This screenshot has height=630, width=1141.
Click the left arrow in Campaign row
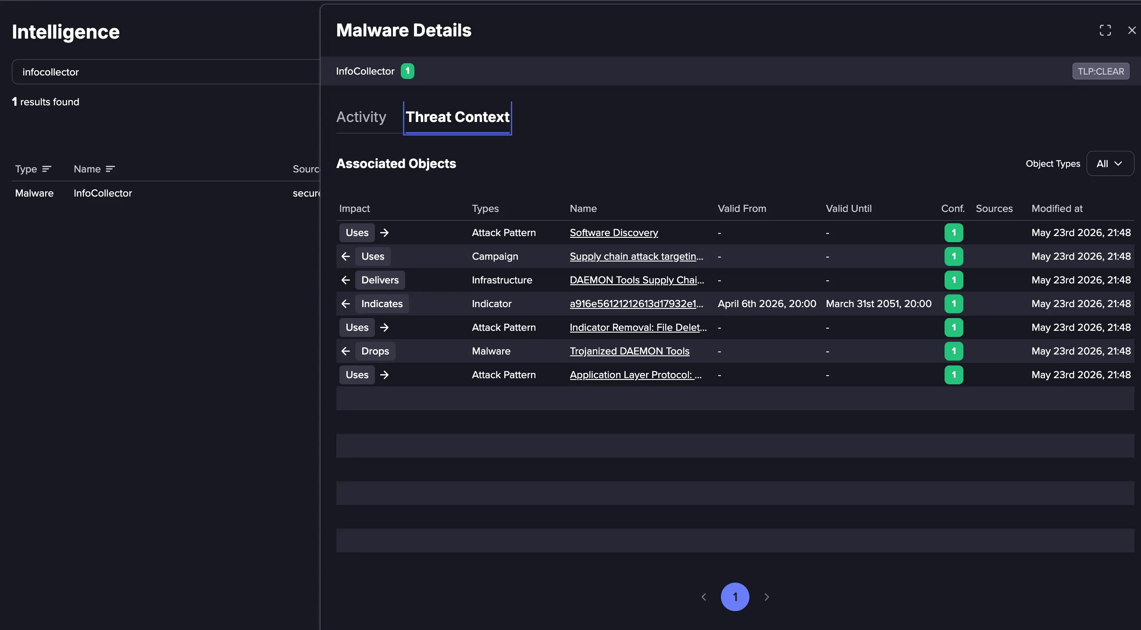[x=346, y=256]
